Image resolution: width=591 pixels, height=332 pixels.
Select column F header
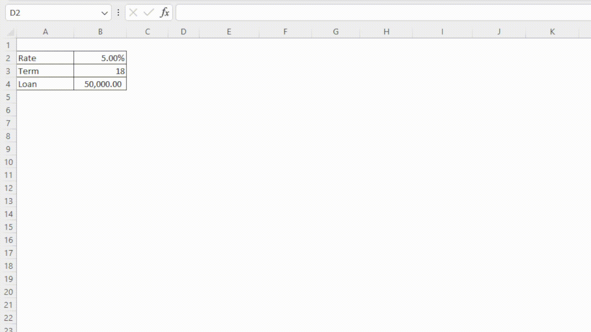(x=285, y=32)
